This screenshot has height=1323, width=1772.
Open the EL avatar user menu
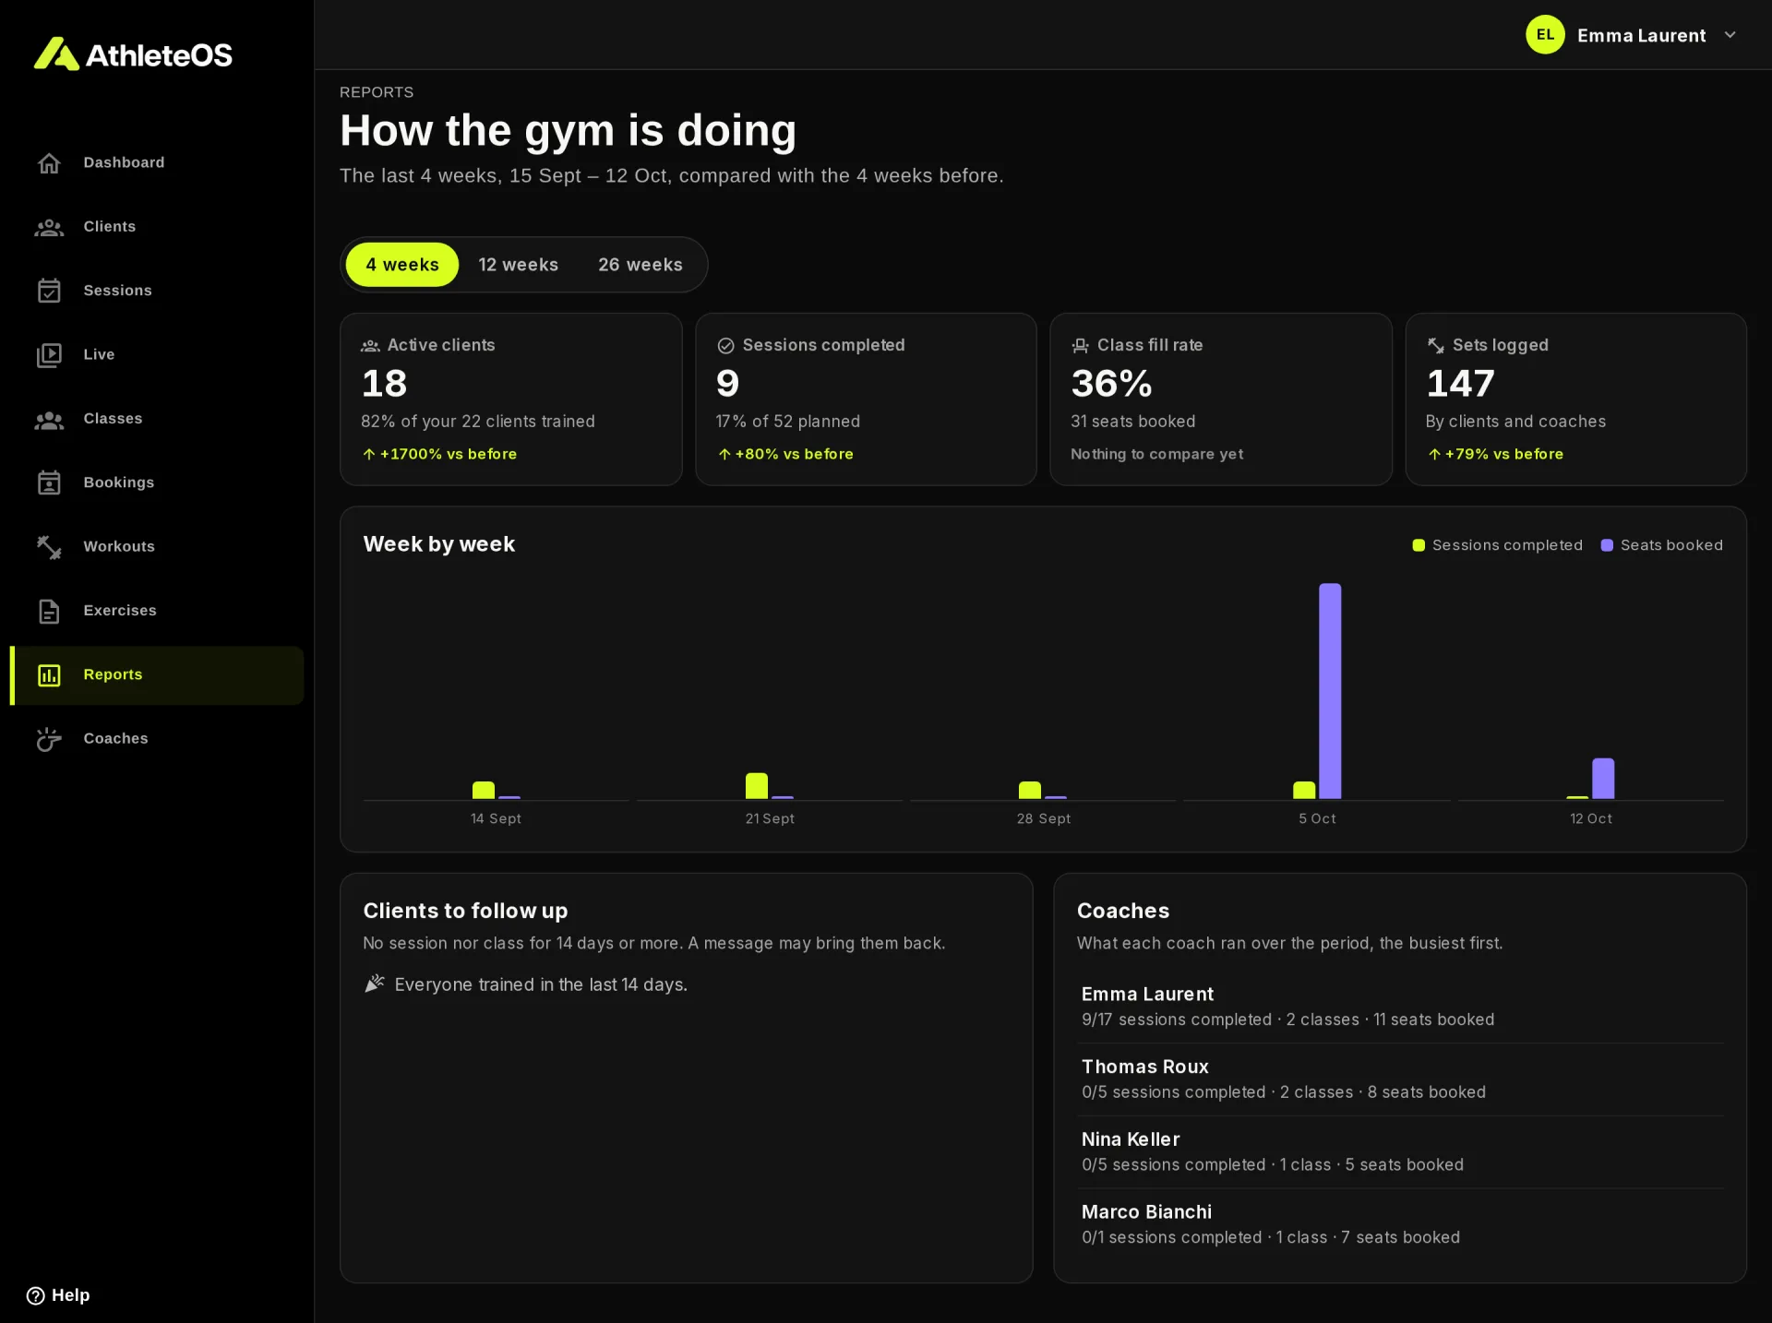click(x=1545, y=35)
